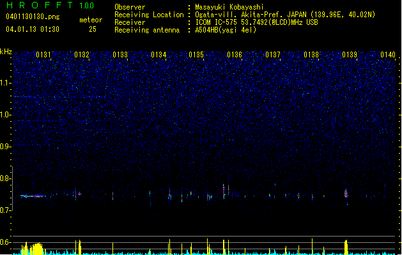This screenshot has width=402, height=255.
Task: Click the tall vertical echo streak before 0136
Action: click(224, 191)
